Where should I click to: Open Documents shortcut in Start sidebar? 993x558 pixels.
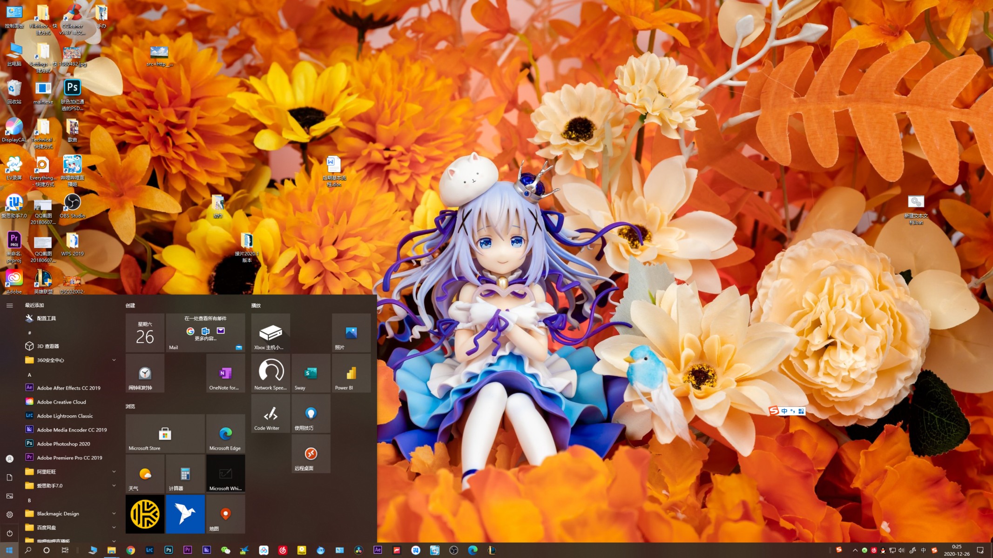pyautogui.click(x=9, y=478)
